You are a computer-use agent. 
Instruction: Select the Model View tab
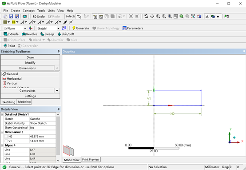pyautogui.click(x=71, y=160)
